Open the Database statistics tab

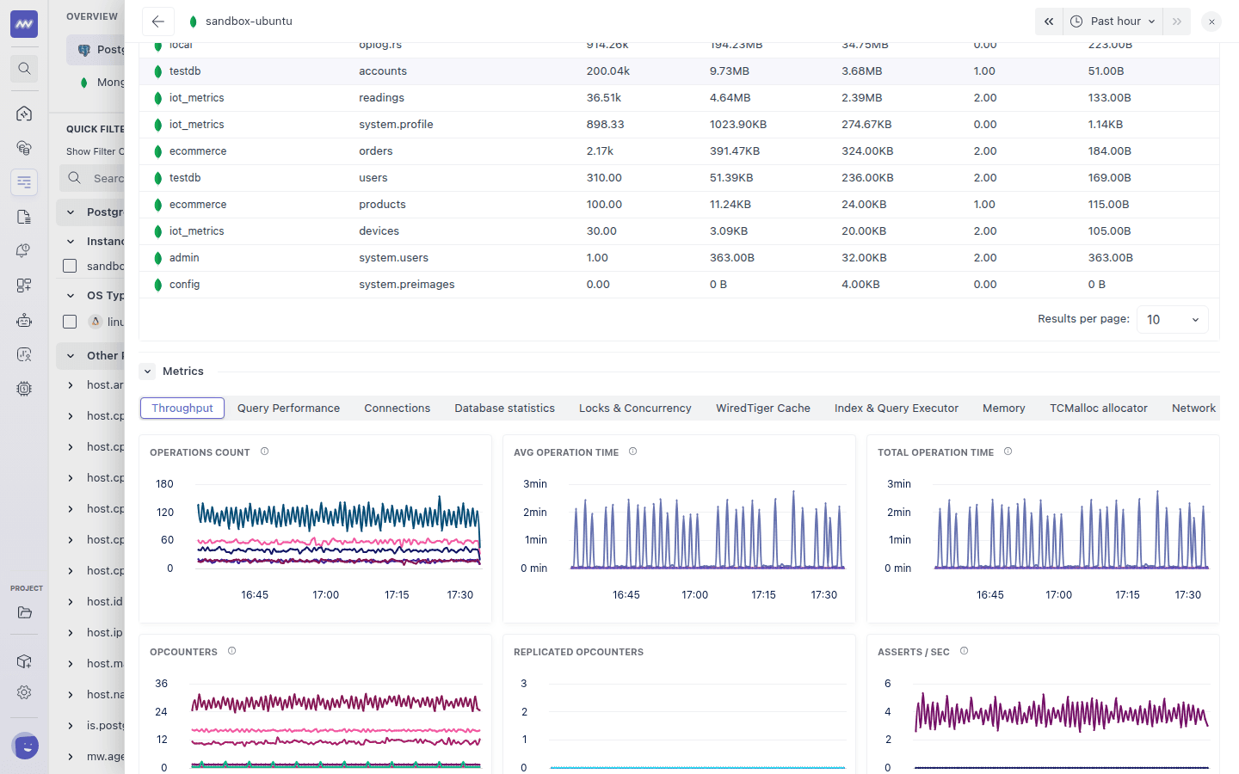coord(504,408)
